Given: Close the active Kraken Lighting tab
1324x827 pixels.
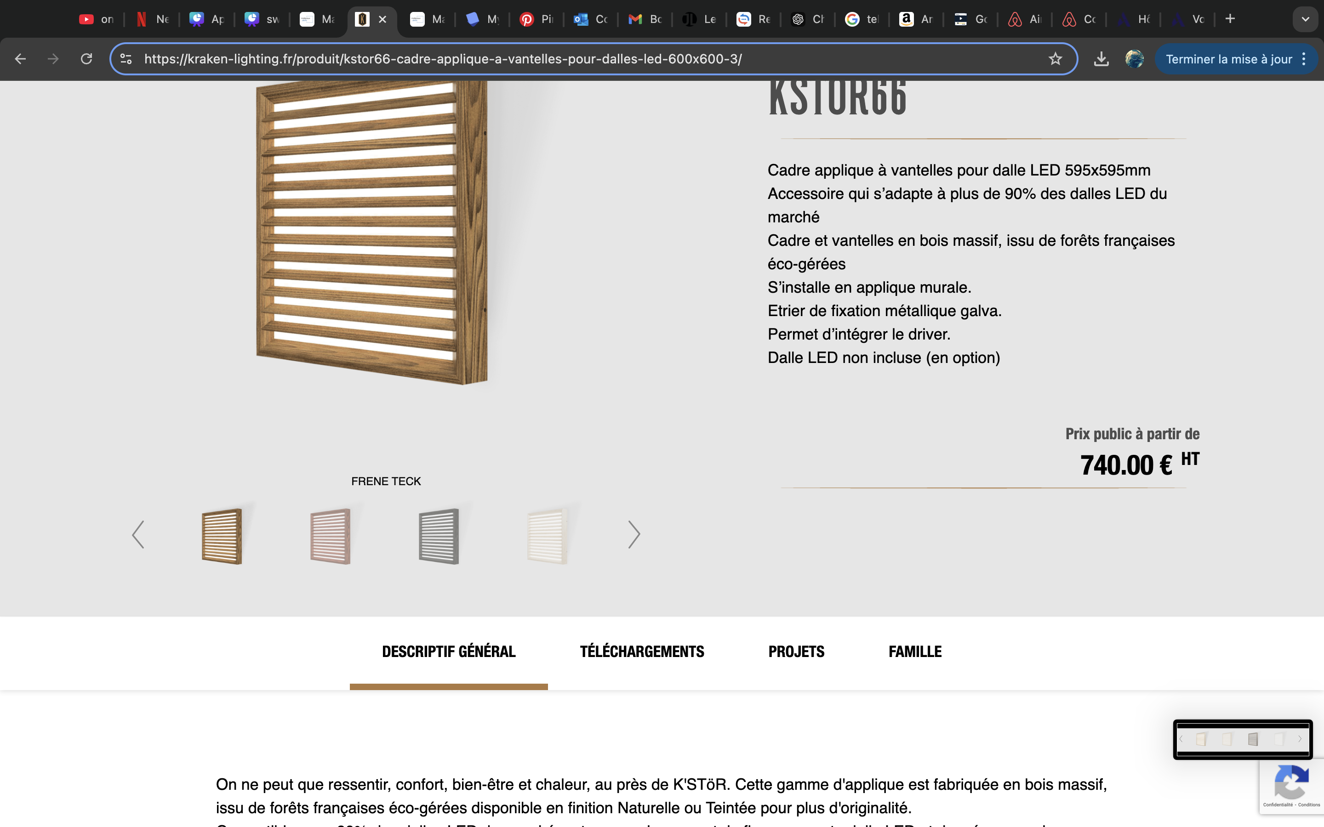Looking at the screenshot, I should pos(382,19).
